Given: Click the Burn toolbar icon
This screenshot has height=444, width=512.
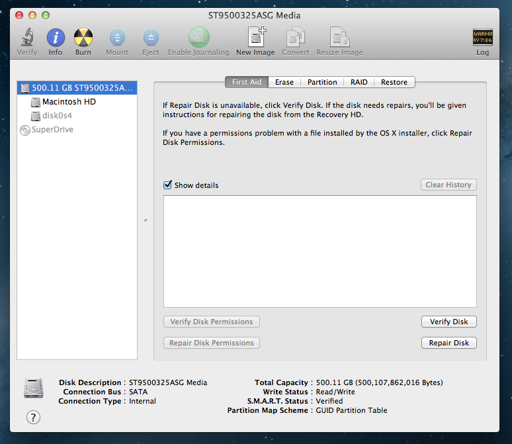Looking at the screenshot, I should coord(83,37).
